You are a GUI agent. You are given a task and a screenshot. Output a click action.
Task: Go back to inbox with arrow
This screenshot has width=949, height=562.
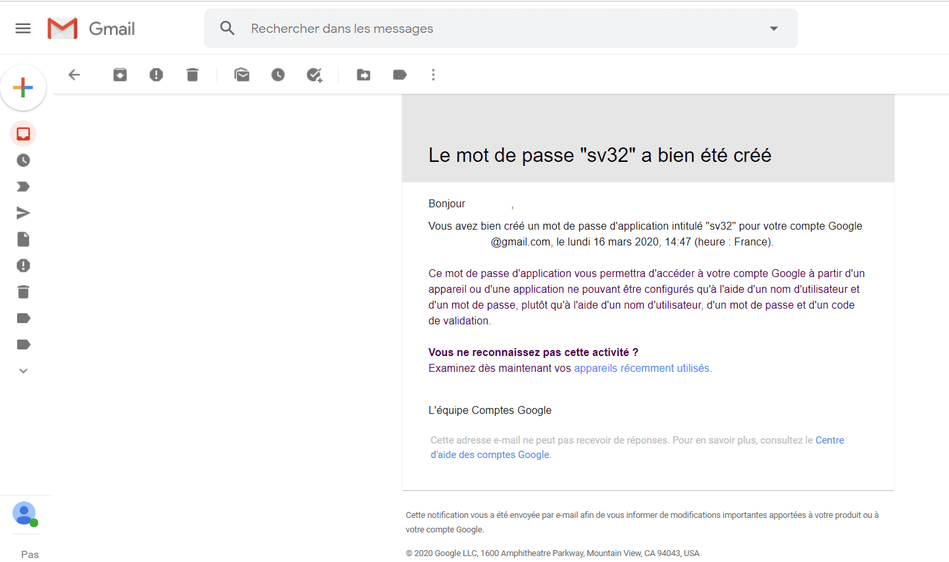coord(74,75)
